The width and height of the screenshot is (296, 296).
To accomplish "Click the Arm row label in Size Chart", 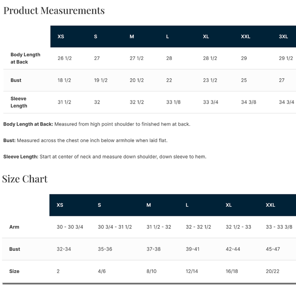I will [x=14, y=227].
